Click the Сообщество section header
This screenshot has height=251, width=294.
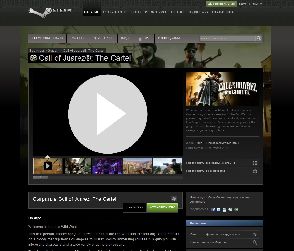click(x=224, y=223)
